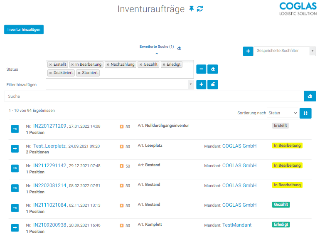
Task: Open the Test_Leerplatz inventory link
Action: tap(49, 146)
